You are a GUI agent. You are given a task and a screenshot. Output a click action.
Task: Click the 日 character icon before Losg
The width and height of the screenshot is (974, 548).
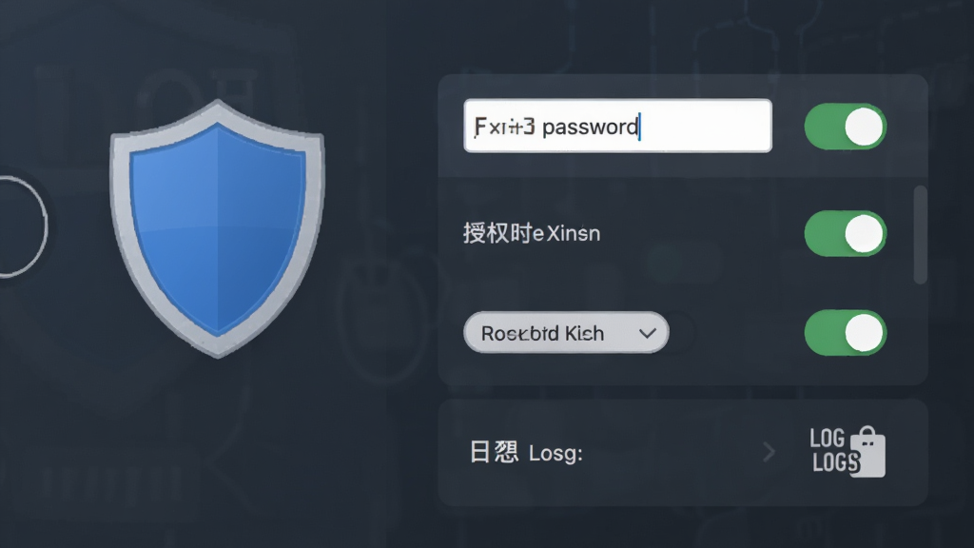(479, 452)
